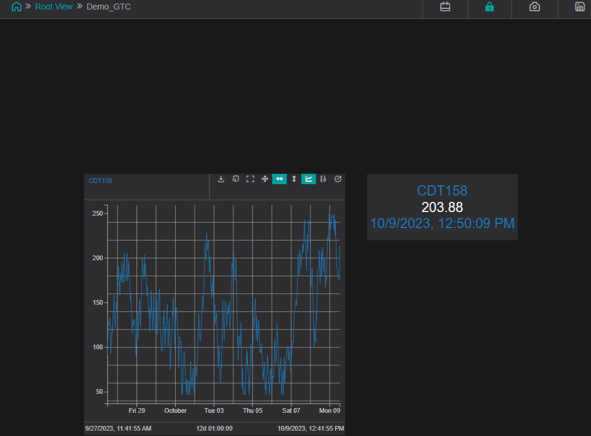Take a snapshot with the camera icon
Image resolution: width=591 pixels, height=436 pixels.
(x=535, y=7)
